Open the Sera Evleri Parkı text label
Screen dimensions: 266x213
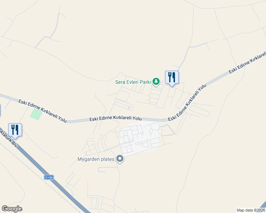(133, 82)
